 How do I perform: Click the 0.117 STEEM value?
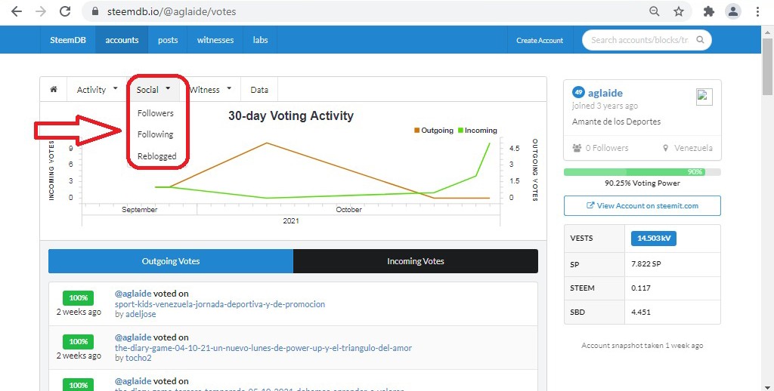tap(641, 288)
